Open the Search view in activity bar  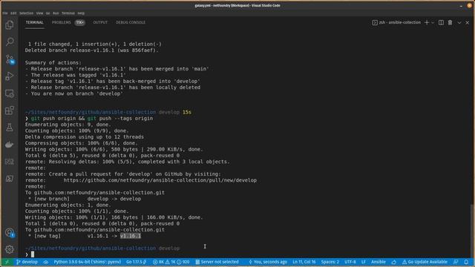point(10,42)
